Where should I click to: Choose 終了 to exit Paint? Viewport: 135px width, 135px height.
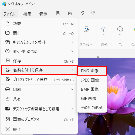[39, 129]
